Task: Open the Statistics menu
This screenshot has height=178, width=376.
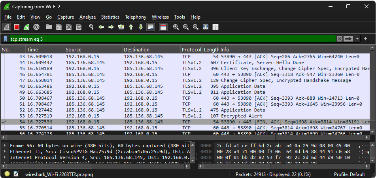Action: coord(110,17)
